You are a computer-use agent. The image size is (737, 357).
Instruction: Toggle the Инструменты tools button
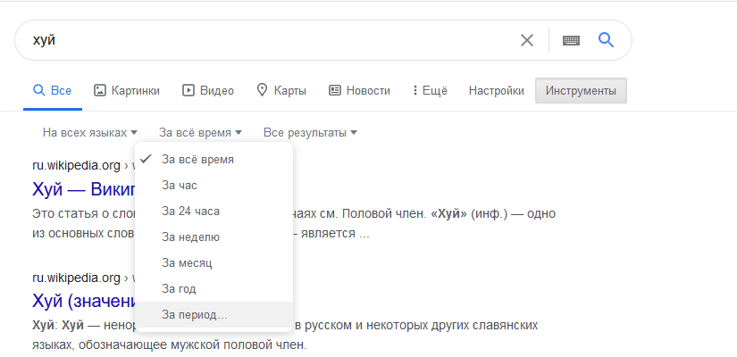pos(581,91)
